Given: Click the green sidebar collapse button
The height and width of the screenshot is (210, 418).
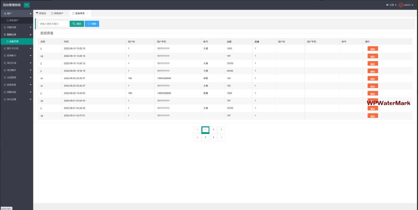Looking at the screenshot, I should click(x=27, y=5).
